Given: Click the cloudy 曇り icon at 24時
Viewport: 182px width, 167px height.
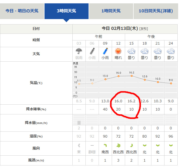Looking at the screenshot, I should click(171, 51).
